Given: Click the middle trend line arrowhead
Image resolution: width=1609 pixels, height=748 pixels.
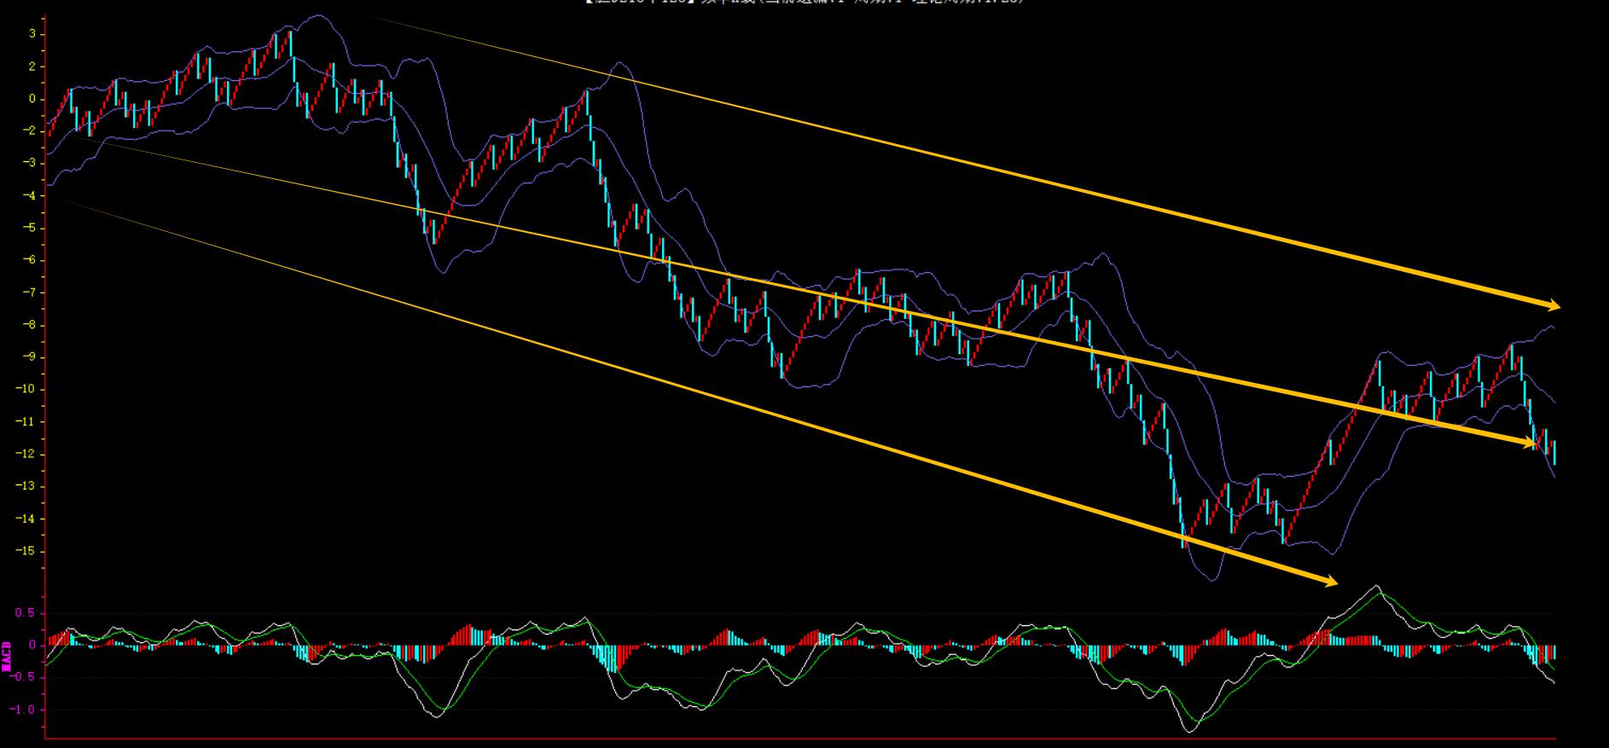Looking at the screenshot, I should click(x=1530, y=443).
